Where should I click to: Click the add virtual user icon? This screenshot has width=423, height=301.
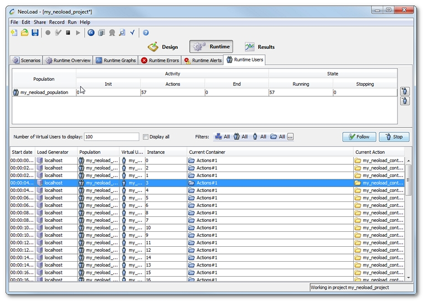(x=405, y=91)
